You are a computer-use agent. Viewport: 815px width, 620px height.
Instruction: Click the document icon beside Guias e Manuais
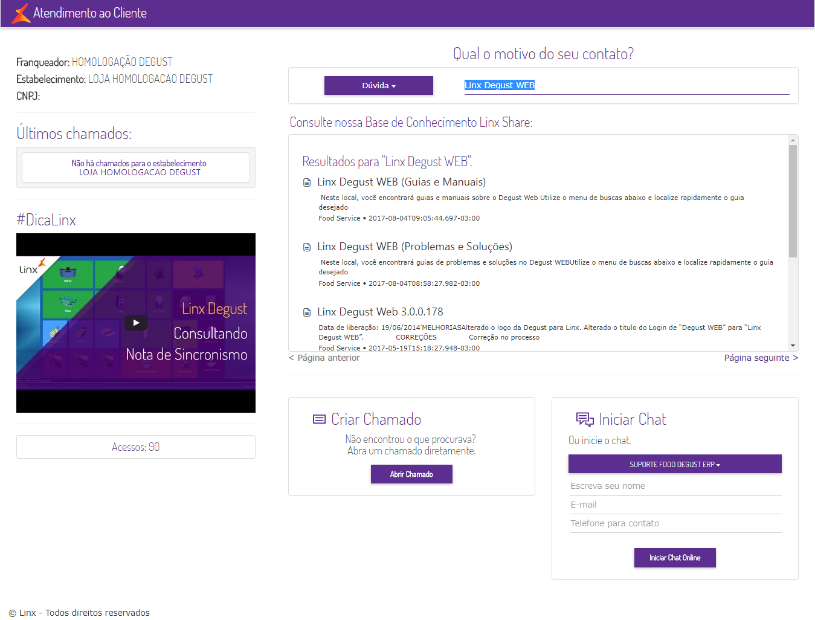[307, 182]
